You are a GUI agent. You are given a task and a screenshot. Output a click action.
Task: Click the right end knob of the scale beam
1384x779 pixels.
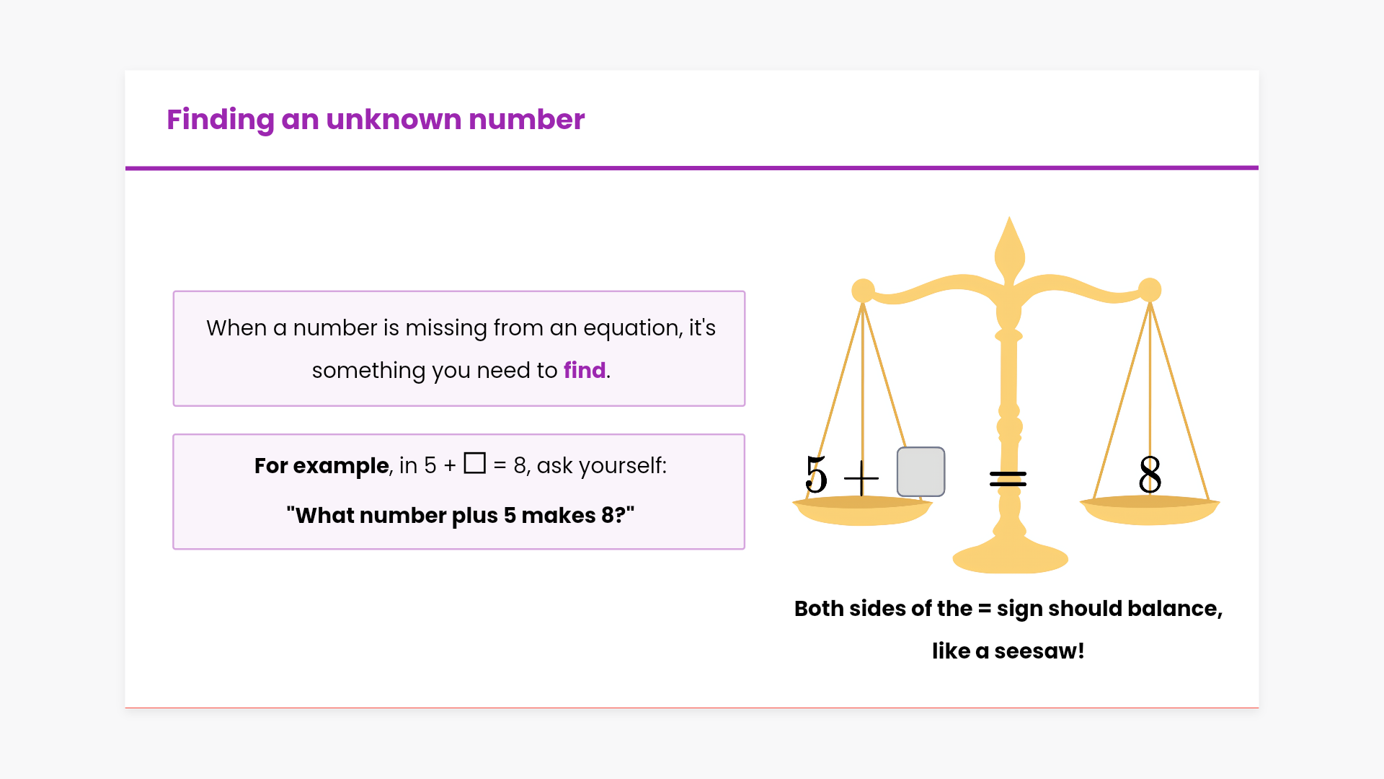[x=1150, y=290]
